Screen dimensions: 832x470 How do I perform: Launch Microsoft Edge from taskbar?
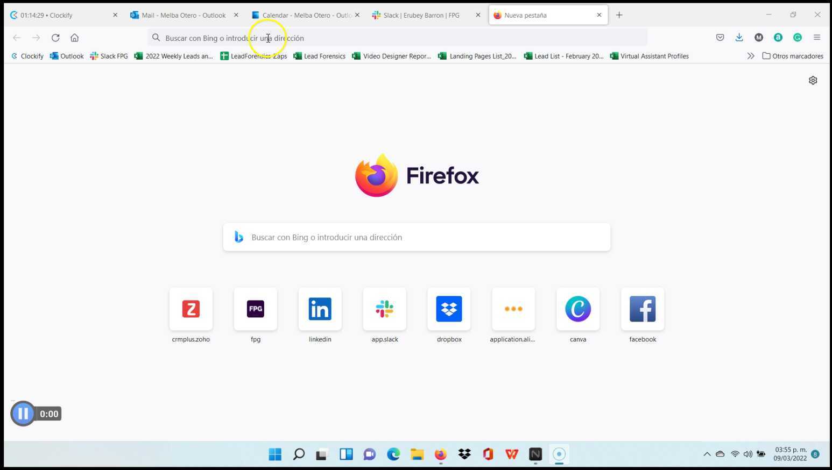coord(393,454)
